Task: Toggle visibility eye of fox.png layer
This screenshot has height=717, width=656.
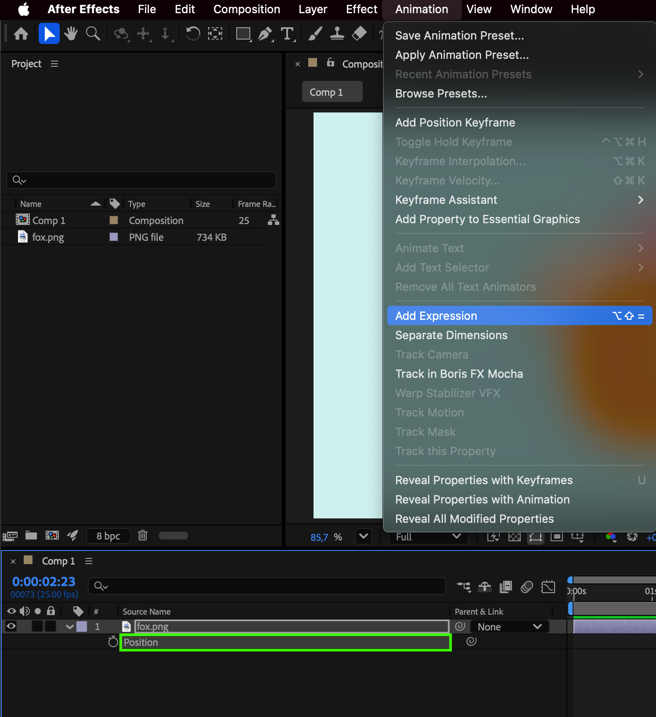Action: [11, 626]
